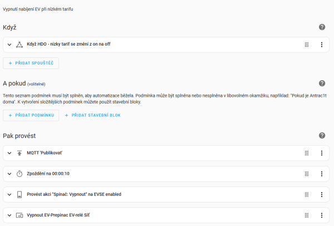The image size is (334, 226).
Task: Click PŘIDAT PODMÍNKU button
Action: pos(31,115)
